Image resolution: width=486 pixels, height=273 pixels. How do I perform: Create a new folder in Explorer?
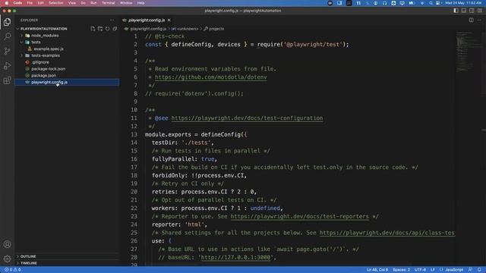click(100, 29)
